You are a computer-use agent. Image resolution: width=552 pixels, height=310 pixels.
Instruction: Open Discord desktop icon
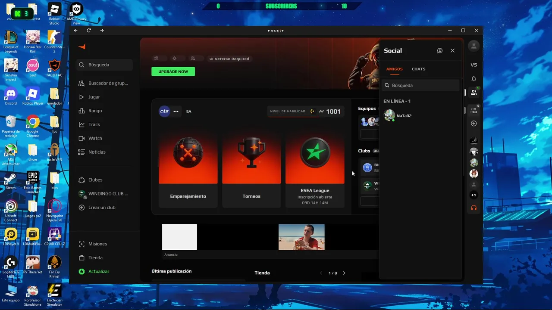pos(11,96)
